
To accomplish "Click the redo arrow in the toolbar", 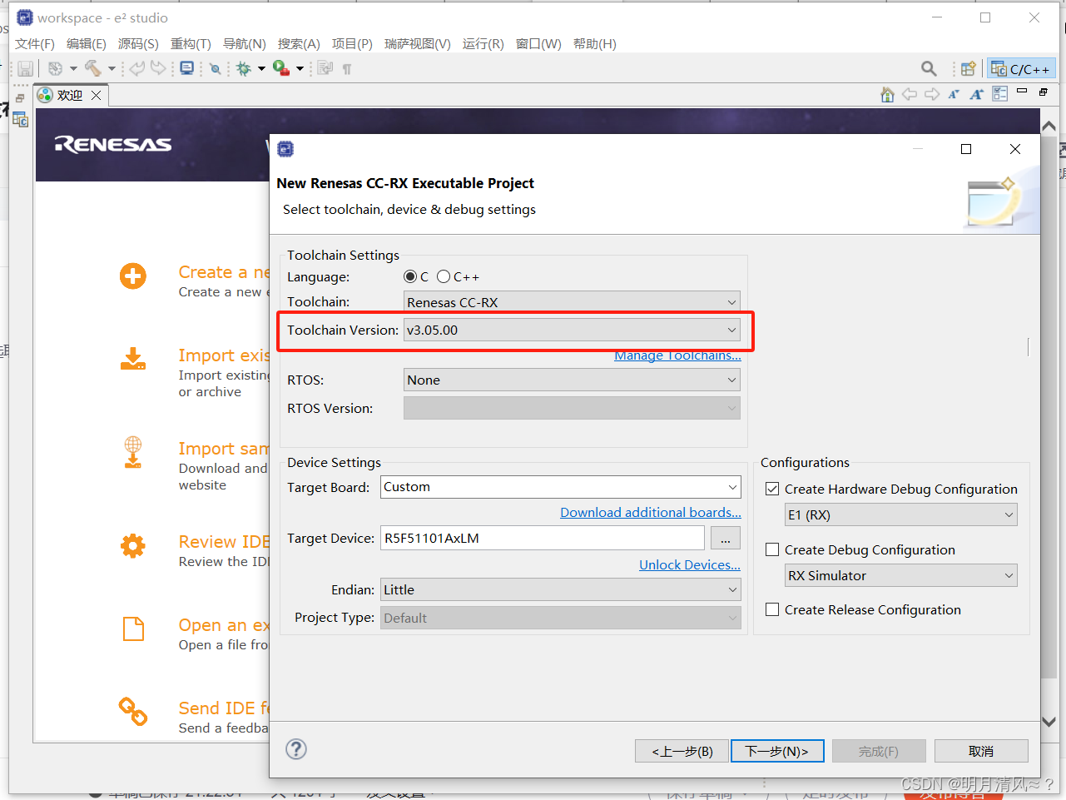I will 158,68.
